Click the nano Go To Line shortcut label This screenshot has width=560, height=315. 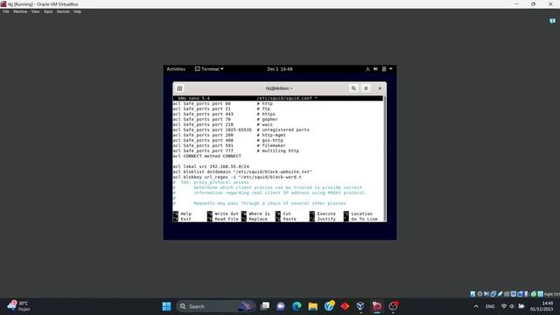pos(364,219)
